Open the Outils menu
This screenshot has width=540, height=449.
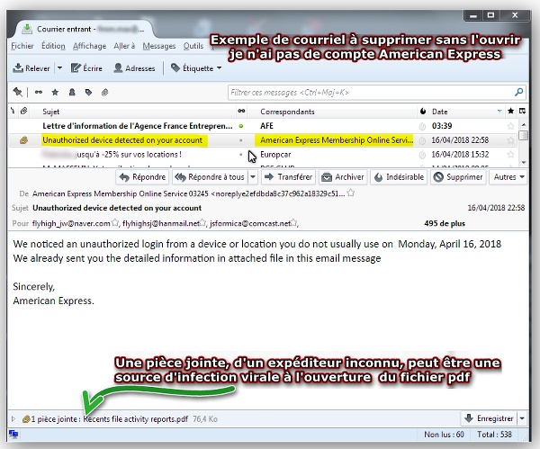coord(193,46)
